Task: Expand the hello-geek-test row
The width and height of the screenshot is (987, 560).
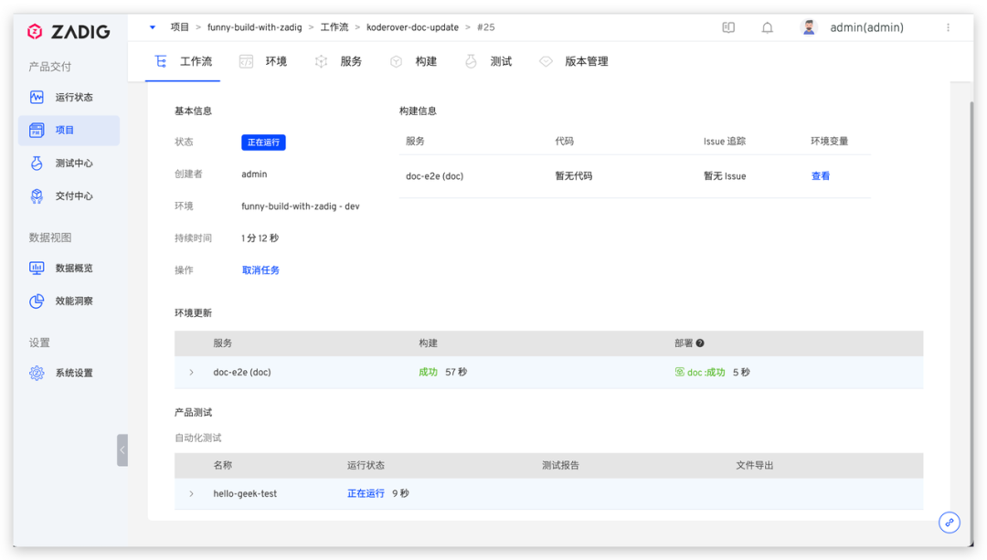Action: coord(191,493)
